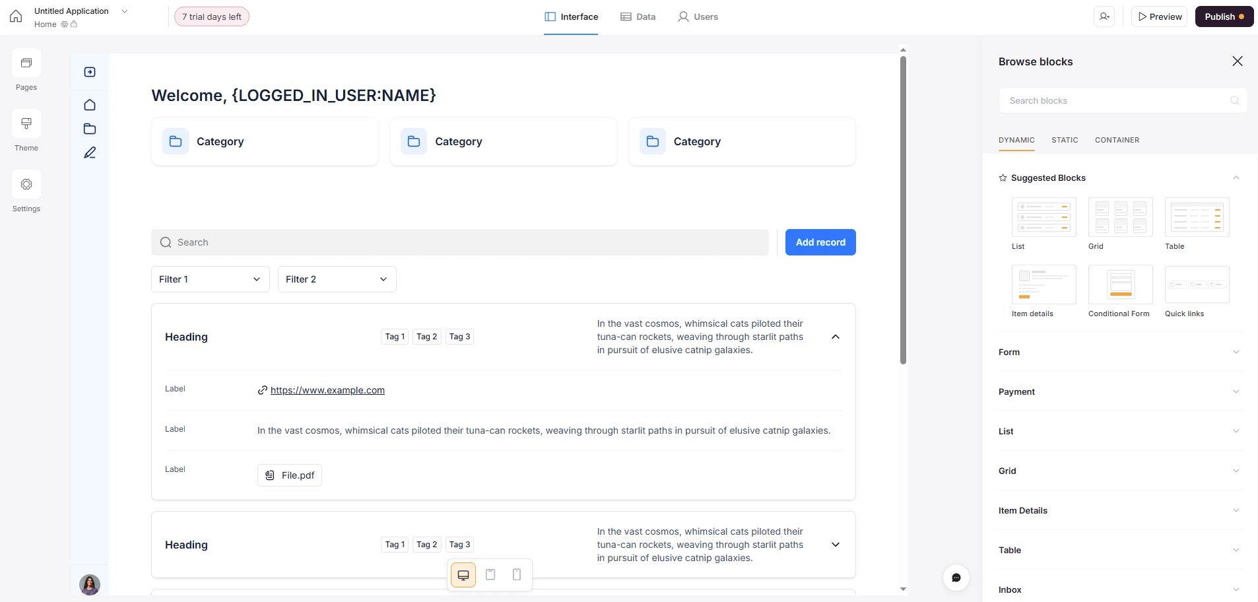
Task: Select the home page icon in the page list
Action: point(90,105)
